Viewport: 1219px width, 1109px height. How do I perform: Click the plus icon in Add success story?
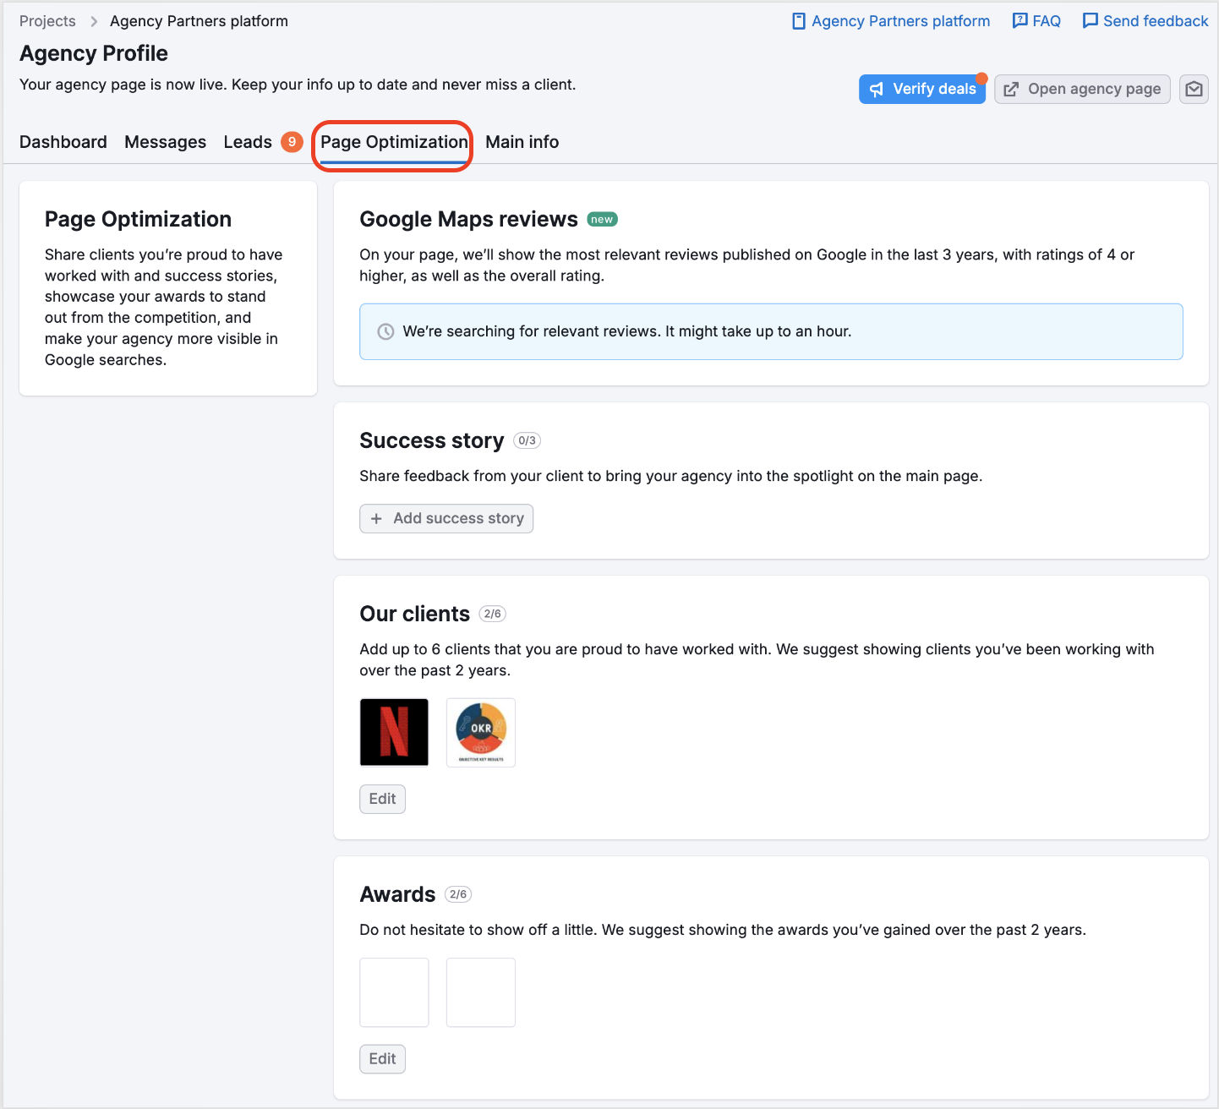tap(377, 518)
